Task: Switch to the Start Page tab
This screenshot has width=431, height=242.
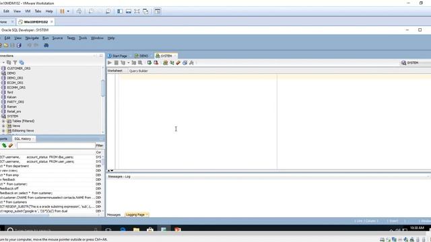Action: click(x=118, y=56)
